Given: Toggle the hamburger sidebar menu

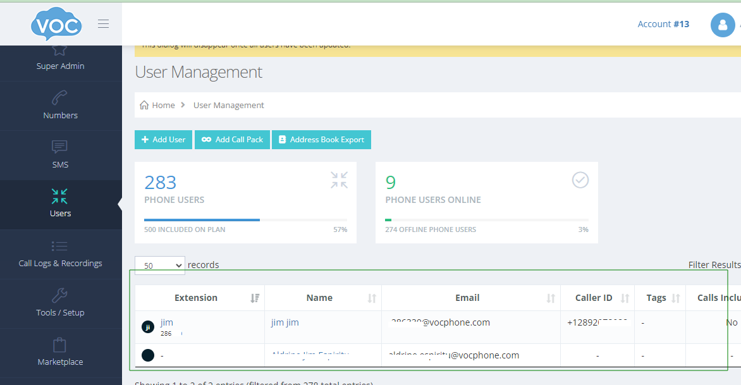Looking at the screenshot, I should (104, 24).
